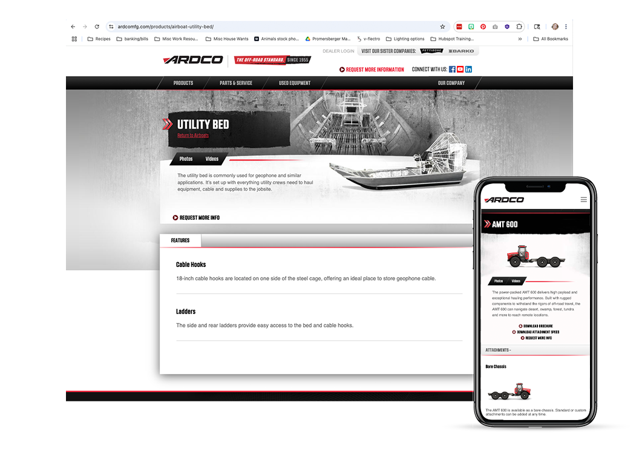Screen dimensions: 639x454
Task: Open the Animals stock pho... bookmark
Action: (x=277, y=39)
